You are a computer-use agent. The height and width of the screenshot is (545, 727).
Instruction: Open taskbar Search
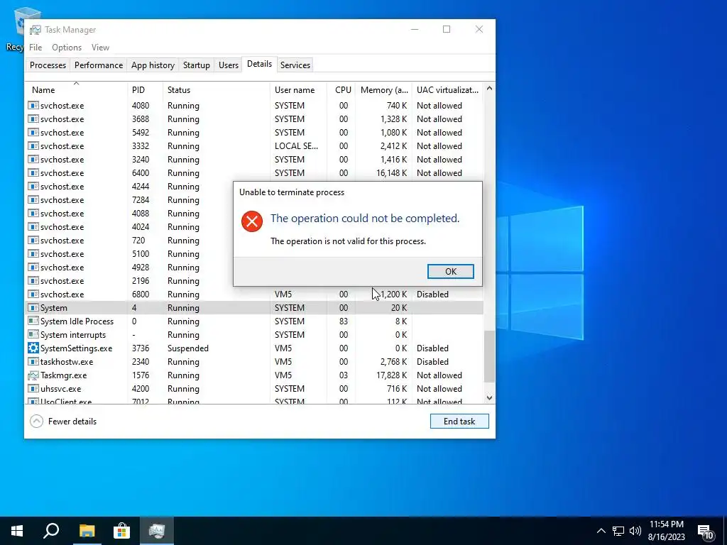pyautogui.click(x=51, y=531)
